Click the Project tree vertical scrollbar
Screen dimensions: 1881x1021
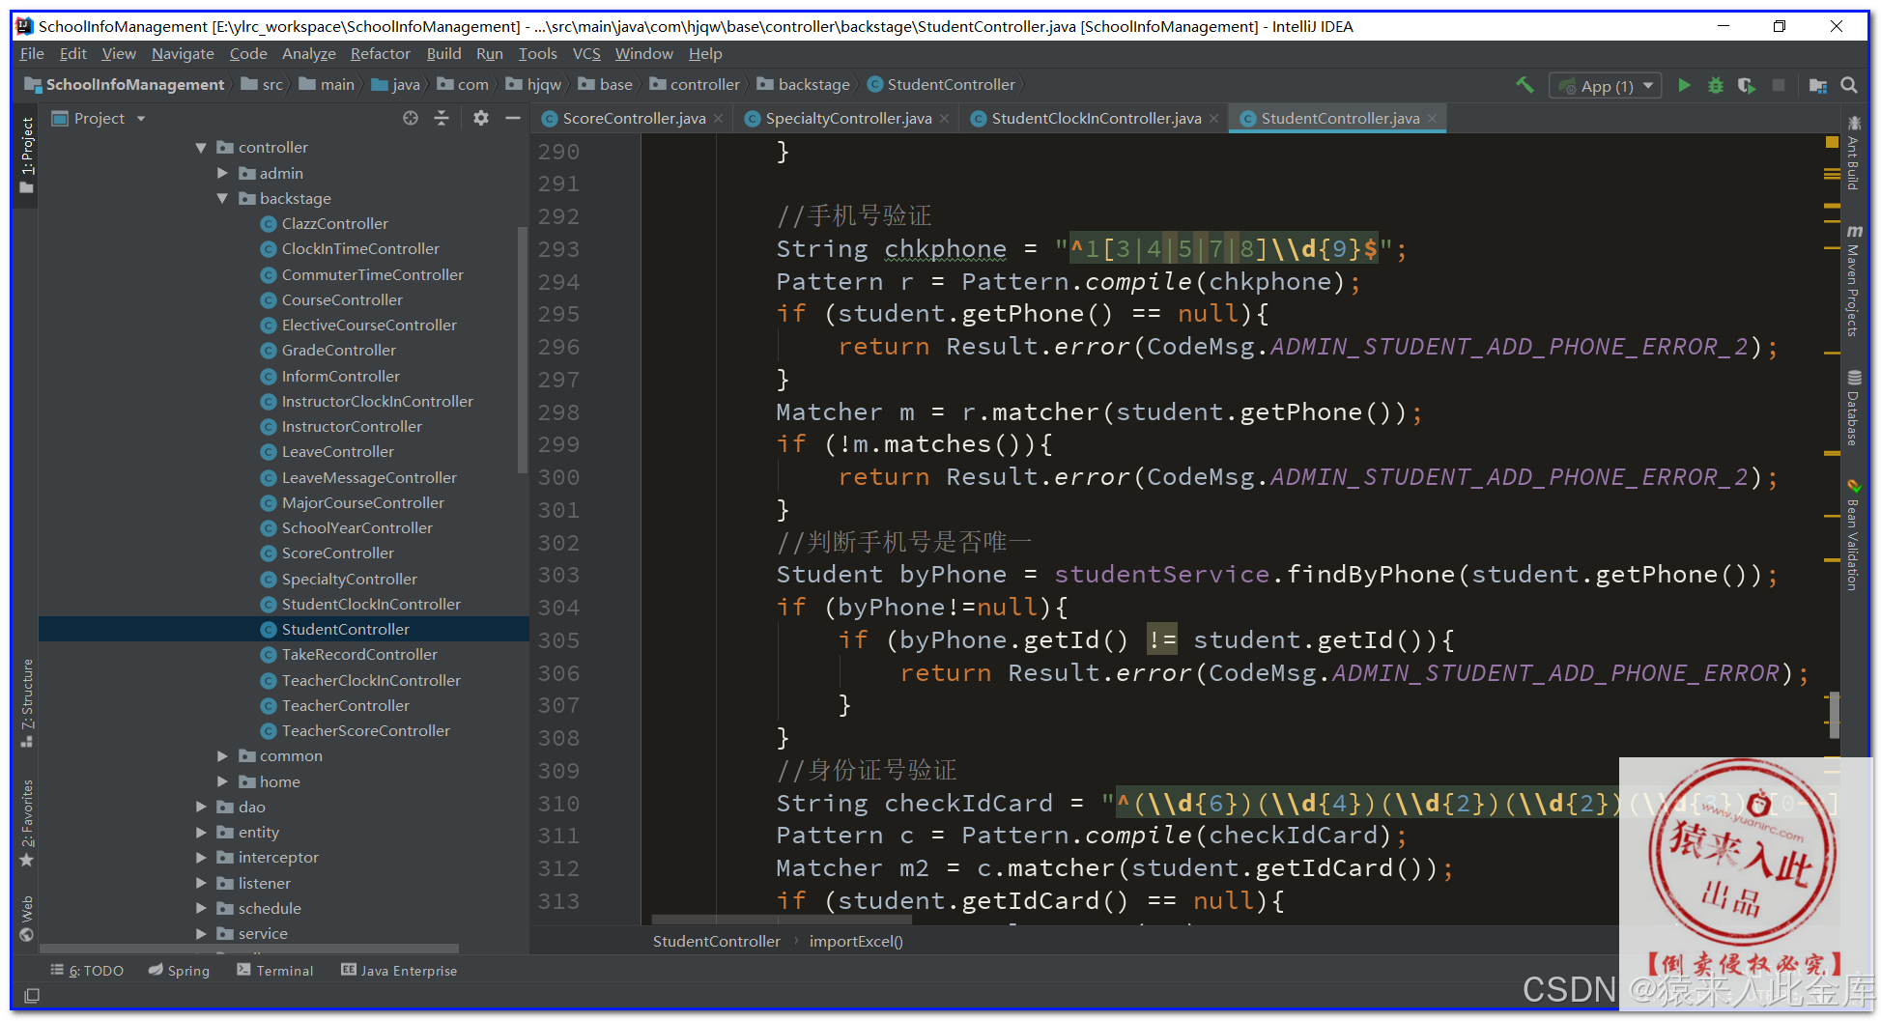click(523, 352)
